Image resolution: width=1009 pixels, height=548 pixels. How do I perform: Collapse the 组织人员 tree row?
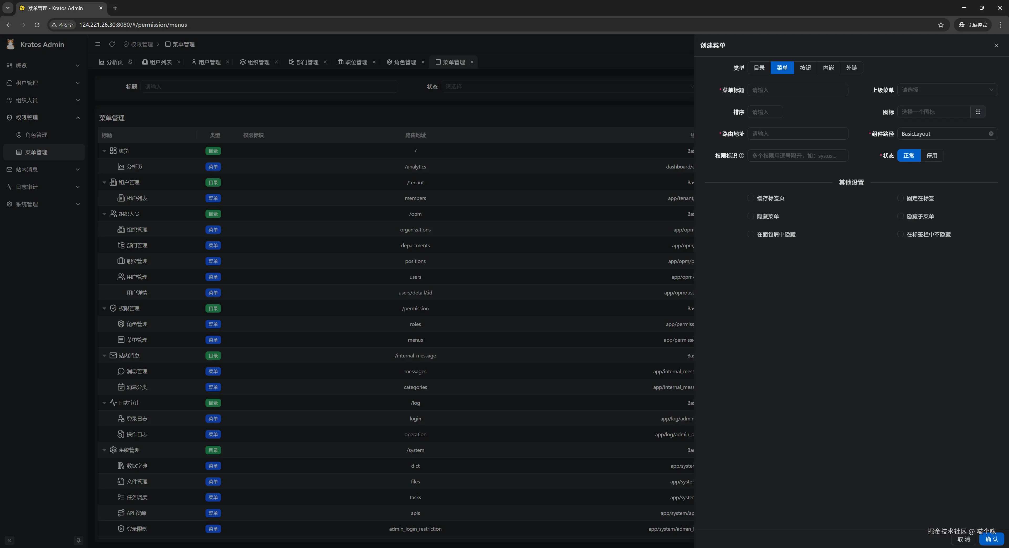104,214
